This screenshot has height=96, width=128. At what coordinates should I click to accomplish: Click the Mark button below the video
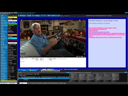pos(22,58)
